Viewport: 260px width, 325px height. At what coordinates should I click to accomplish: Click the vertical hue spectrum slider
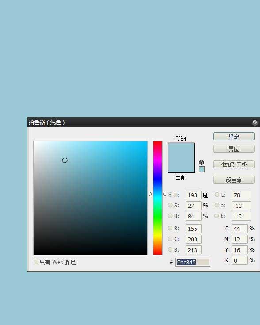coord(157,198)
